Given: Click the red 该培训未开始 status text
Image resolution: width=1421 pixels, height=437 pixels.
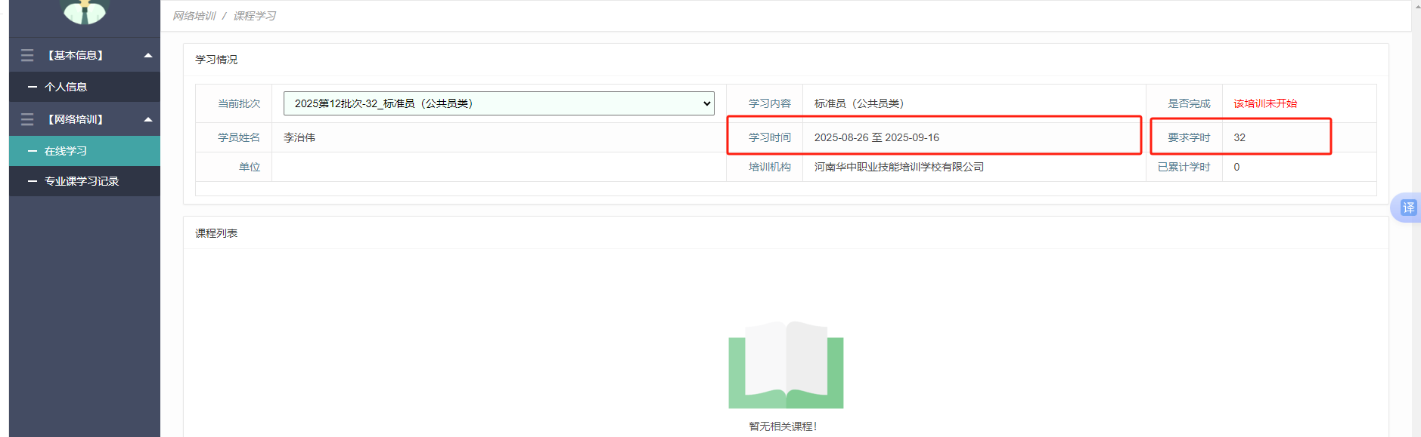Looking at the screenshot, I should (1265, 103).
